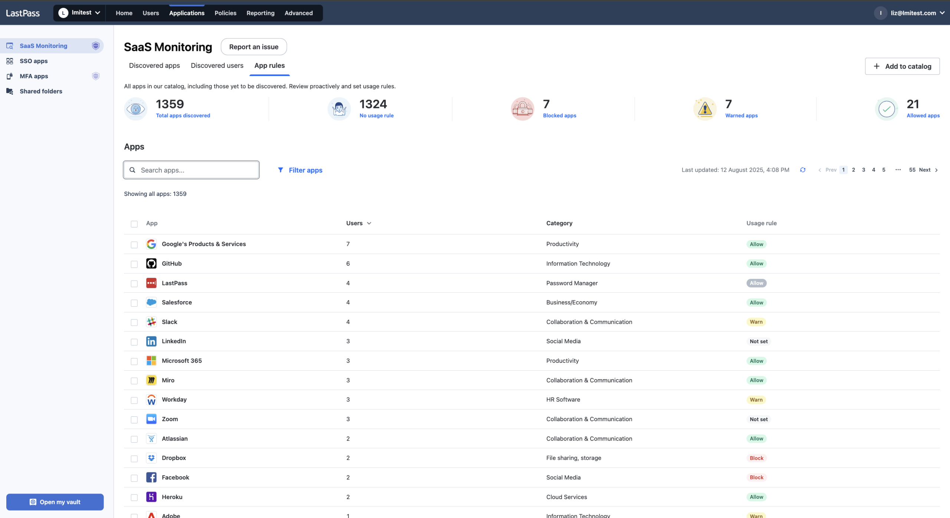This screenshot has height=518, width=950.
Task: Click the Facebook logo icon
Action: (151, 478)
